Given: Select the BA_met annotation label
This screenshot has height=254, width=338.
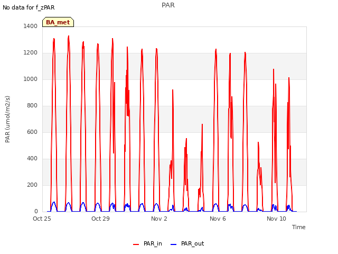Looking at the screenshot, I should 58,22.
